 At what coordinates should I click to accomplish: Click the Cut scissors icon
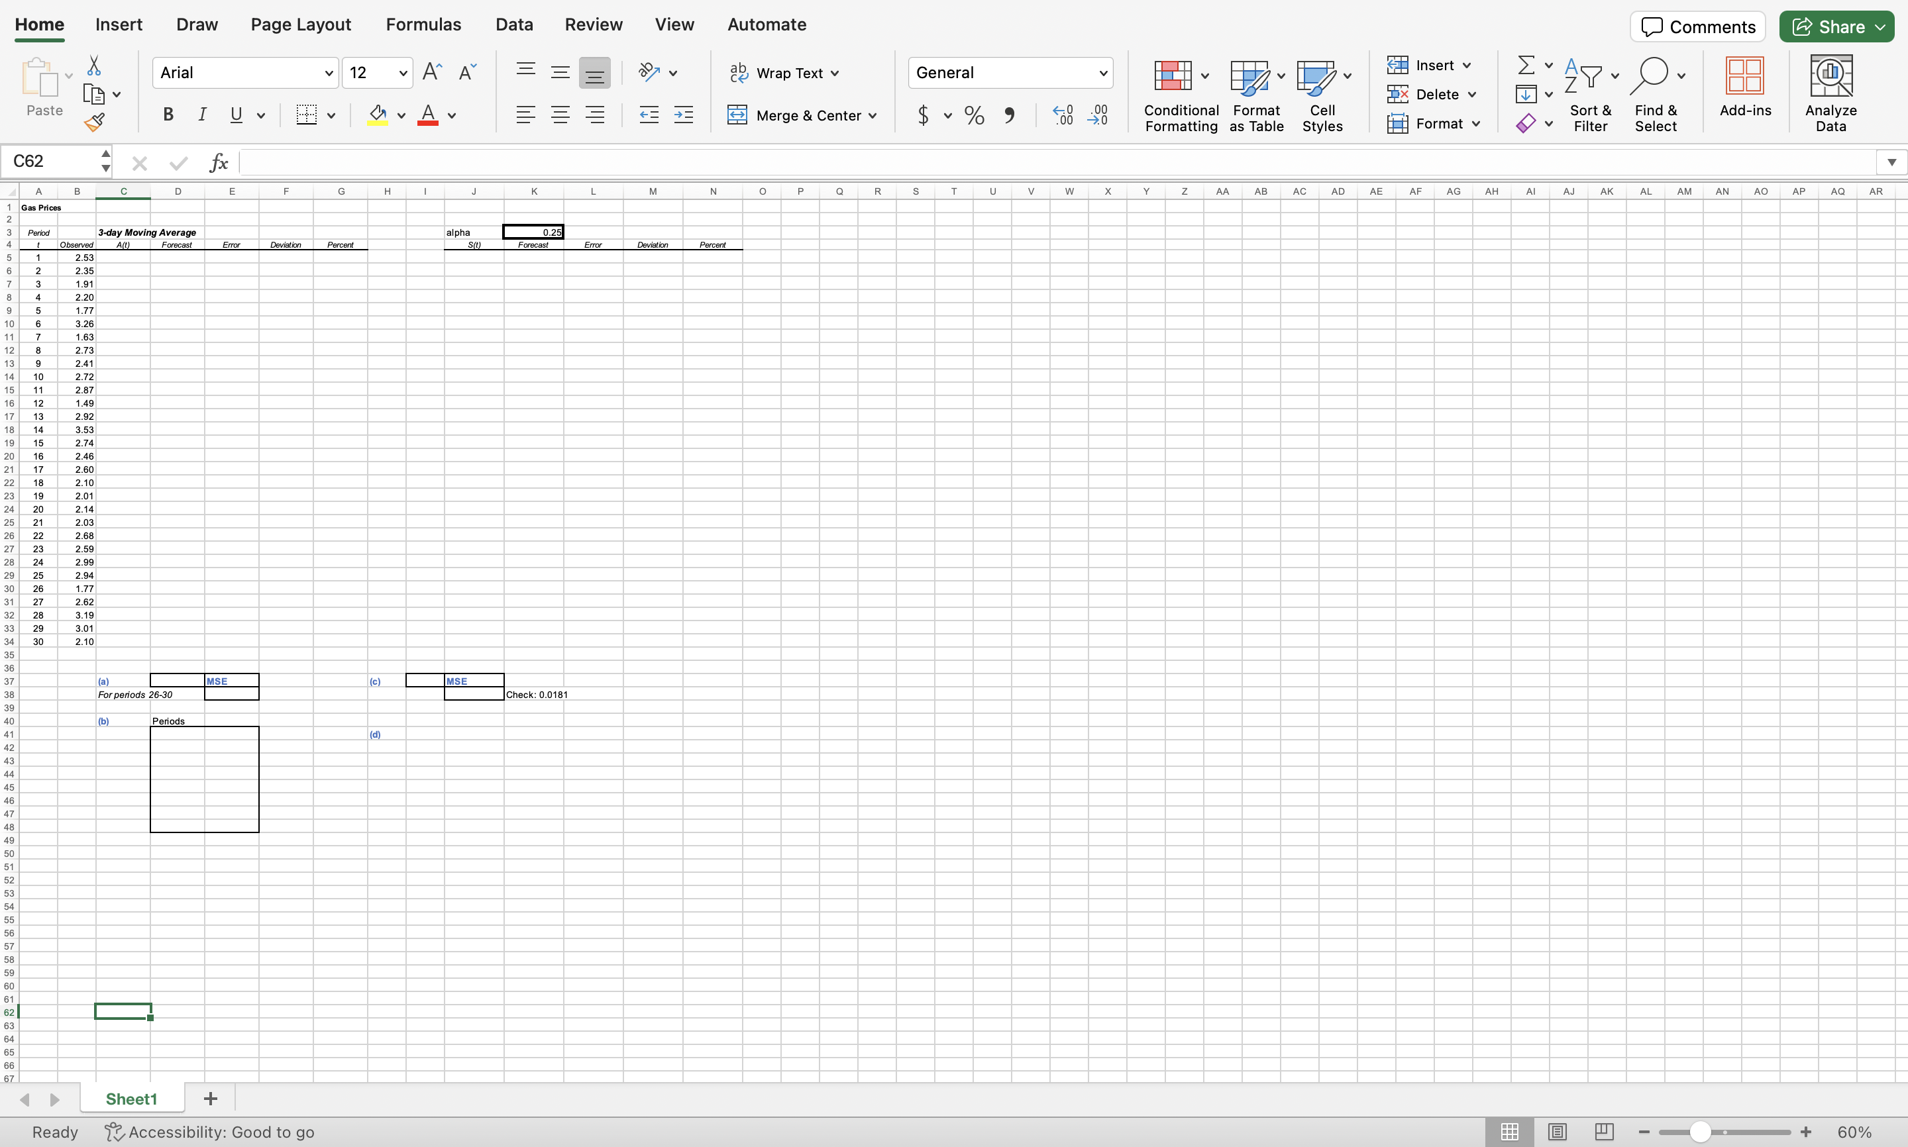pyautogui.click(x=94, y=66)
